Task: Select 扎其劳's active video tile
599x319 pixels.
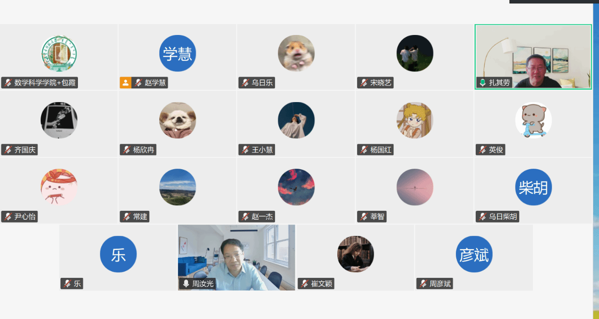Action: tap(533, 57)
